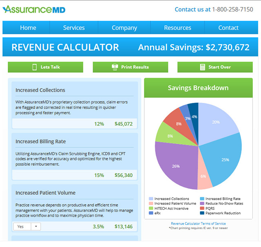Click the Reduce No-Show Rates legend label

click(224, 203)
